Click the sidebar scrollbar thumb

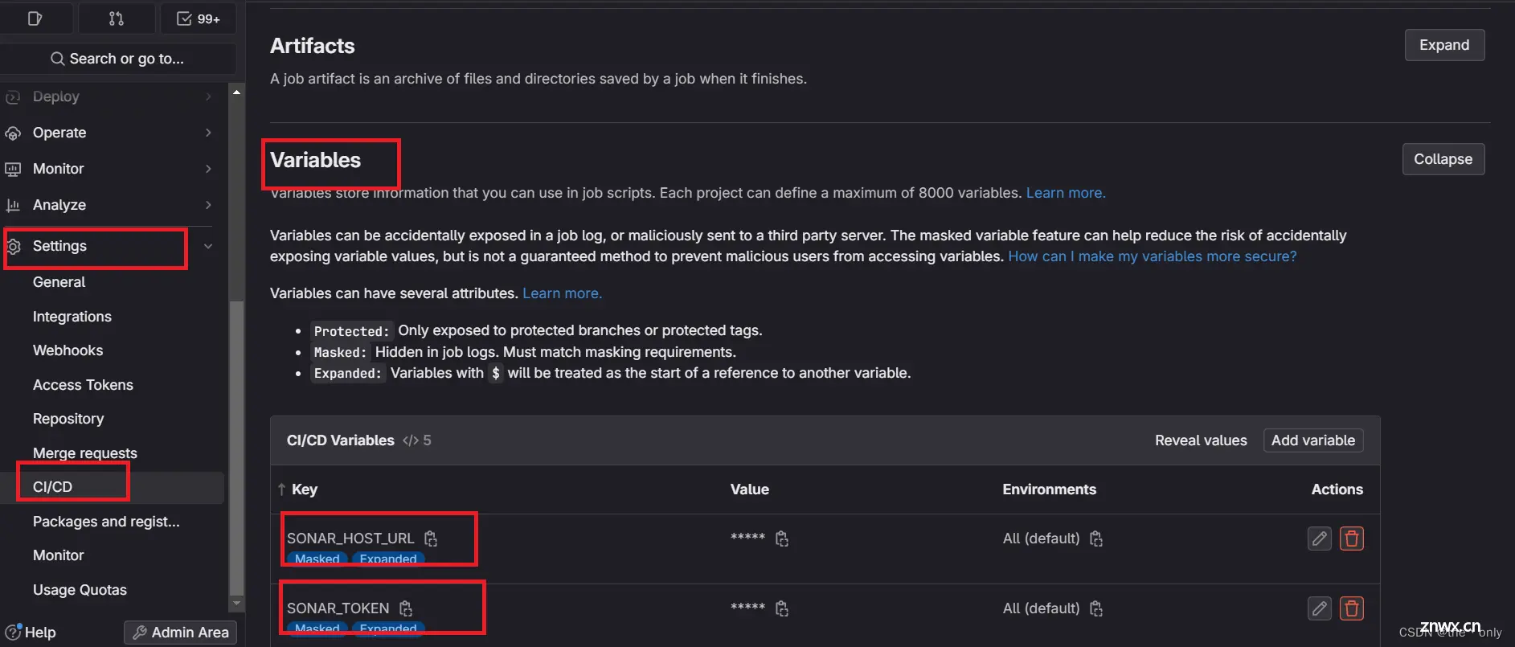[236, 447]
